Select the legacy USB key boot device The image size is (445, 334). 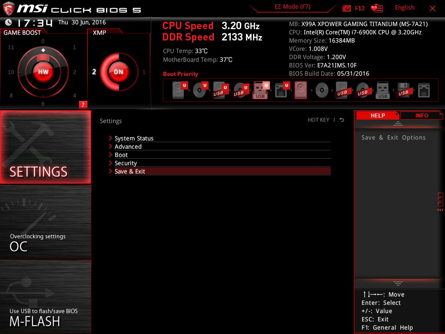tap(382, 90)
